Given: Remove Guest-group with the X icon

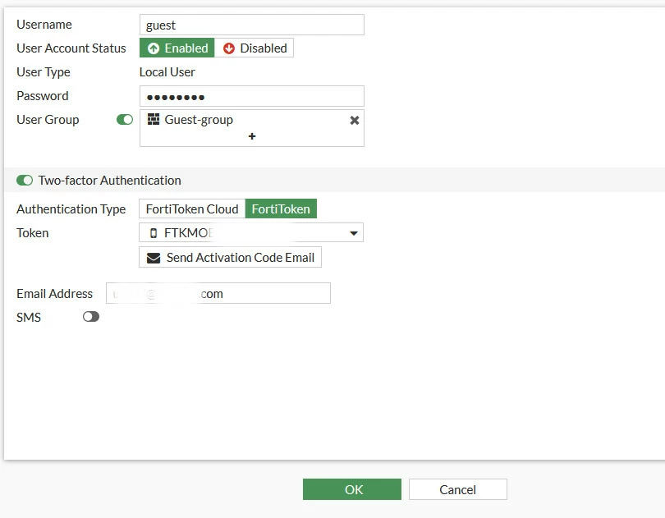Looking at the screenshot, I should tap(355, 121).
